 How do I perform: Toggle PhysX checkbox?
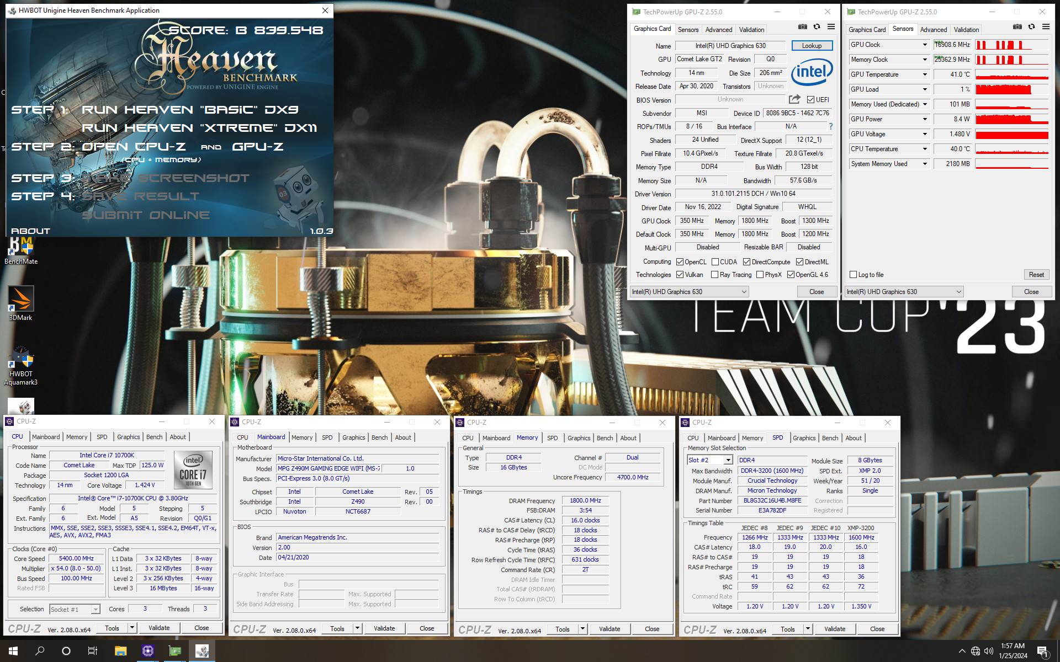tap(760, 275)
